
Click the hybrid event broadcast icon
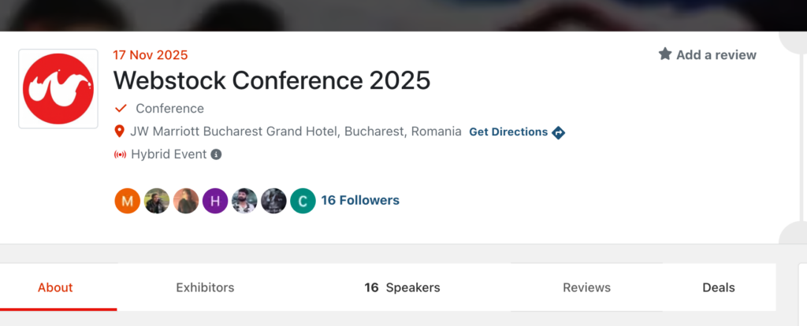[121, 154]
